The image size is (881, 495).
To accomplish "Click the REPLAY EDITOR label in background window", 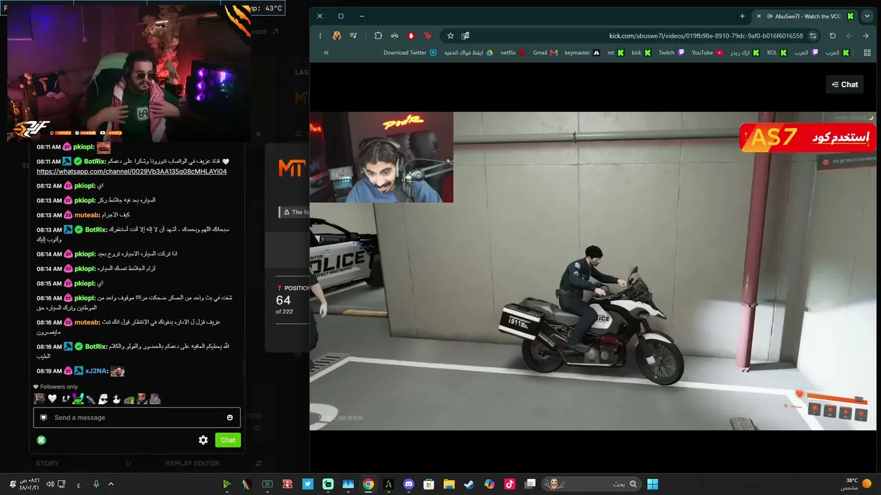I will coord(192,463).
